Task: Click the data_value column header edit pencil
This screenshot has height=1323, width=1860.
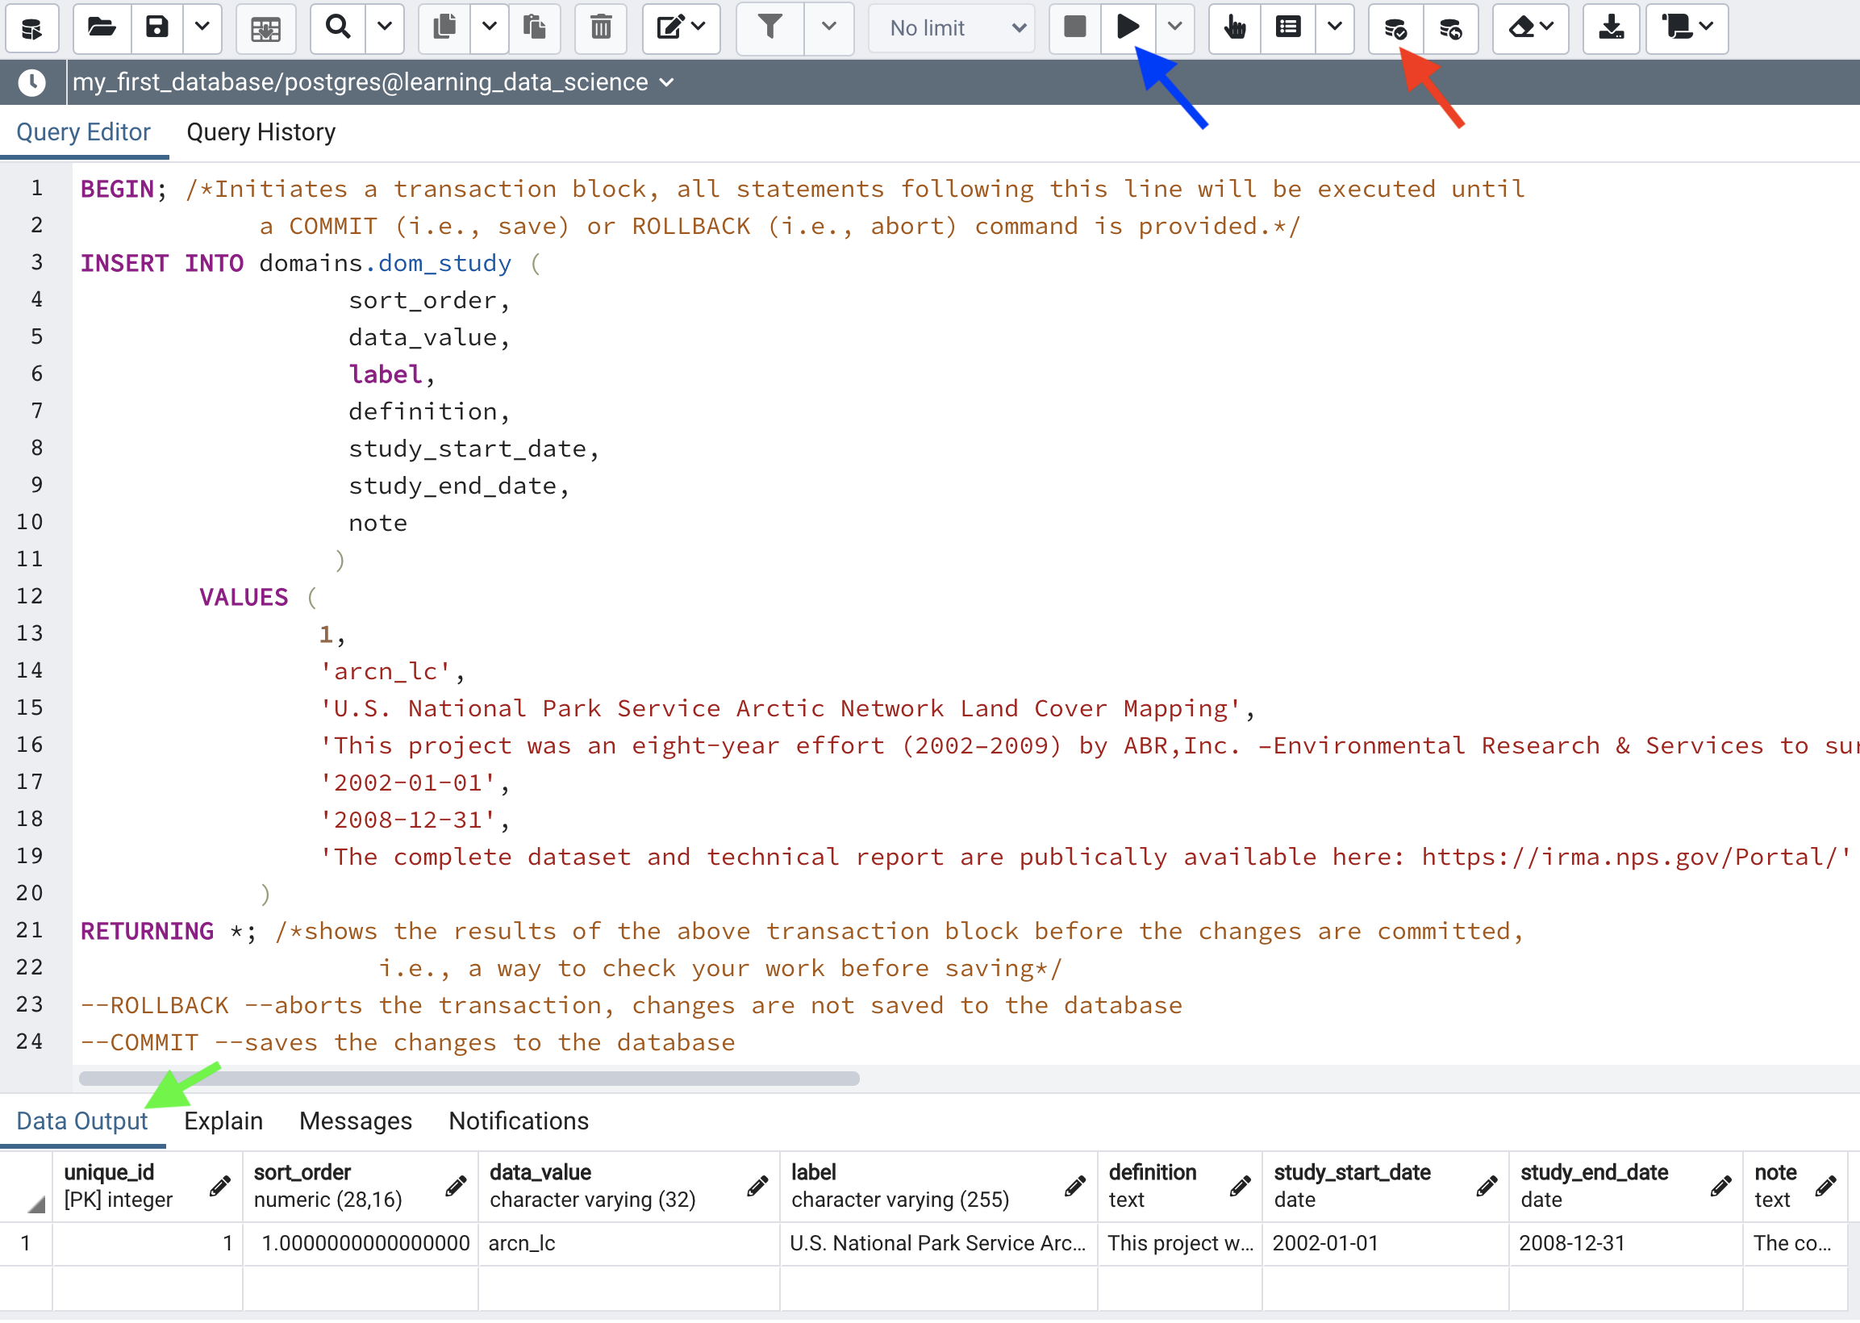Action: coord(757,1187)
